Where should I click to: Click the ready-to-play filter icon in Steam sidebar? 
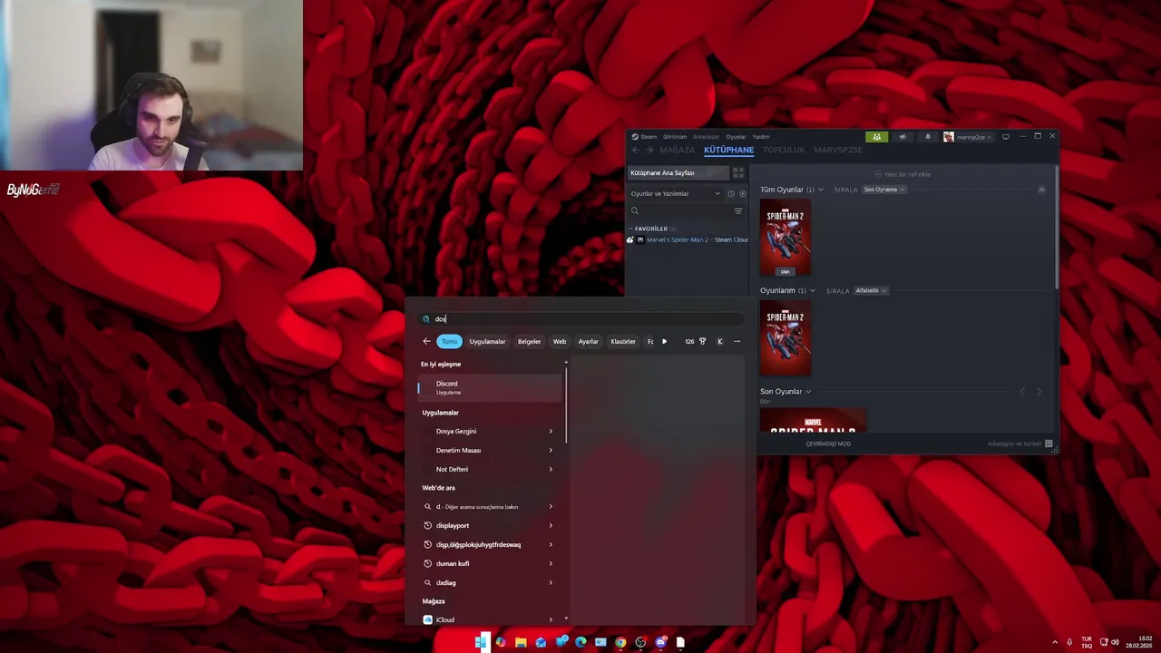743,193
